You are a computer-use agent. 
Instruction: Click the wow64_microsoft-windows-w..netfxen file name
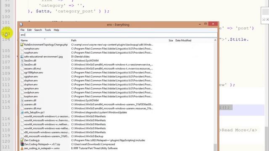coord(47,124)
